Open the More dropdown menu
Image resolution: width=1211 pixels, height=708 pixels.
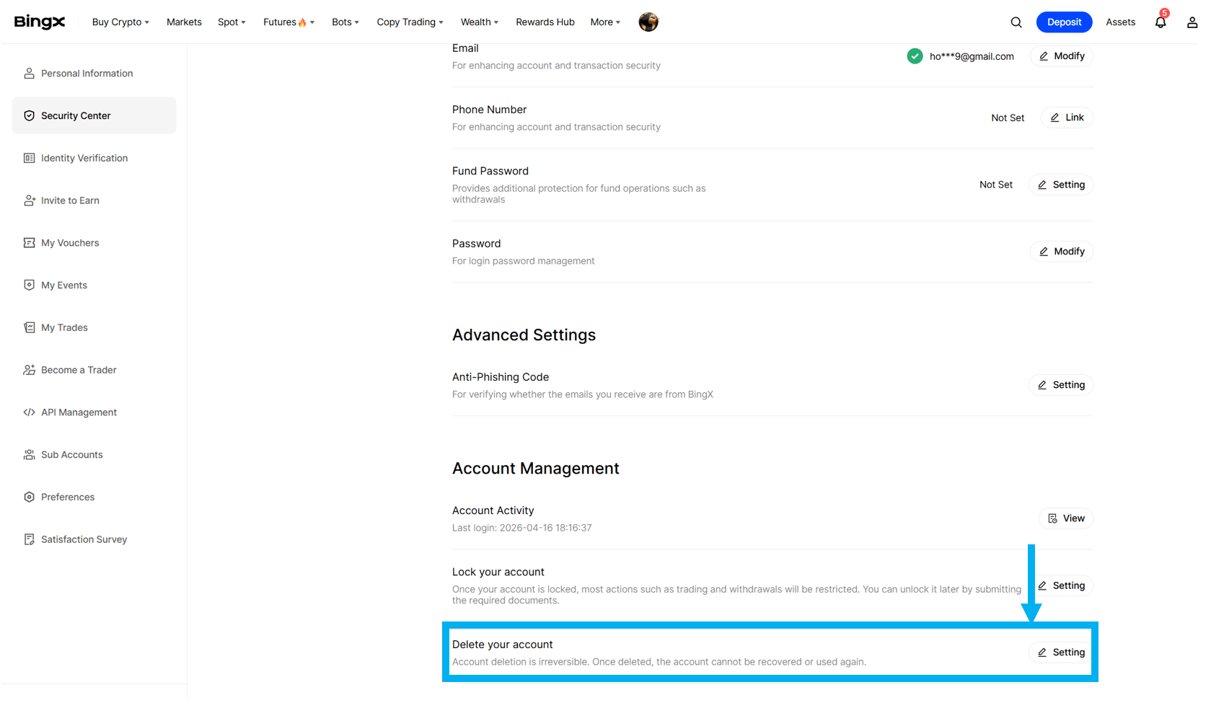click(x=605, y=22)
